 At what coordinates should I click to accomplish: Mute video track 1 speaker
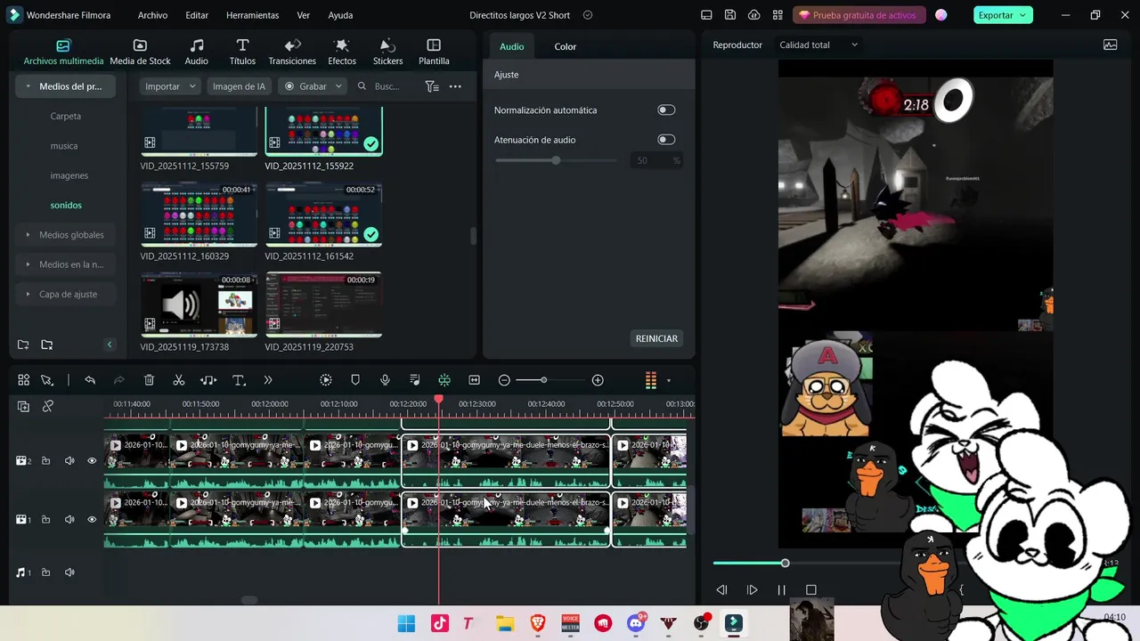click(x=69, y=519)
